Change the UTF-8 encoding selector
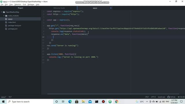The image size is (185, 104). pyautogui.click(x=153, y=97)
